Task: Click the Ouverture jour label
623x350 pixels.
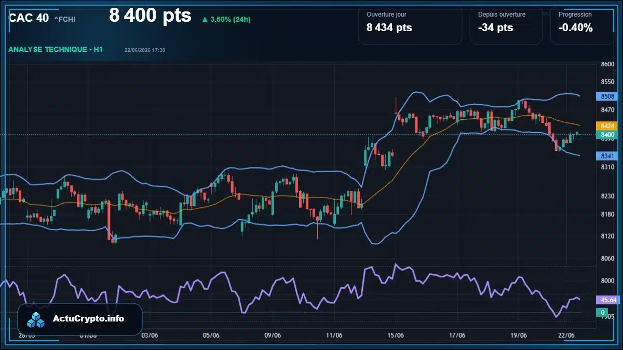Action: [386, 15]
